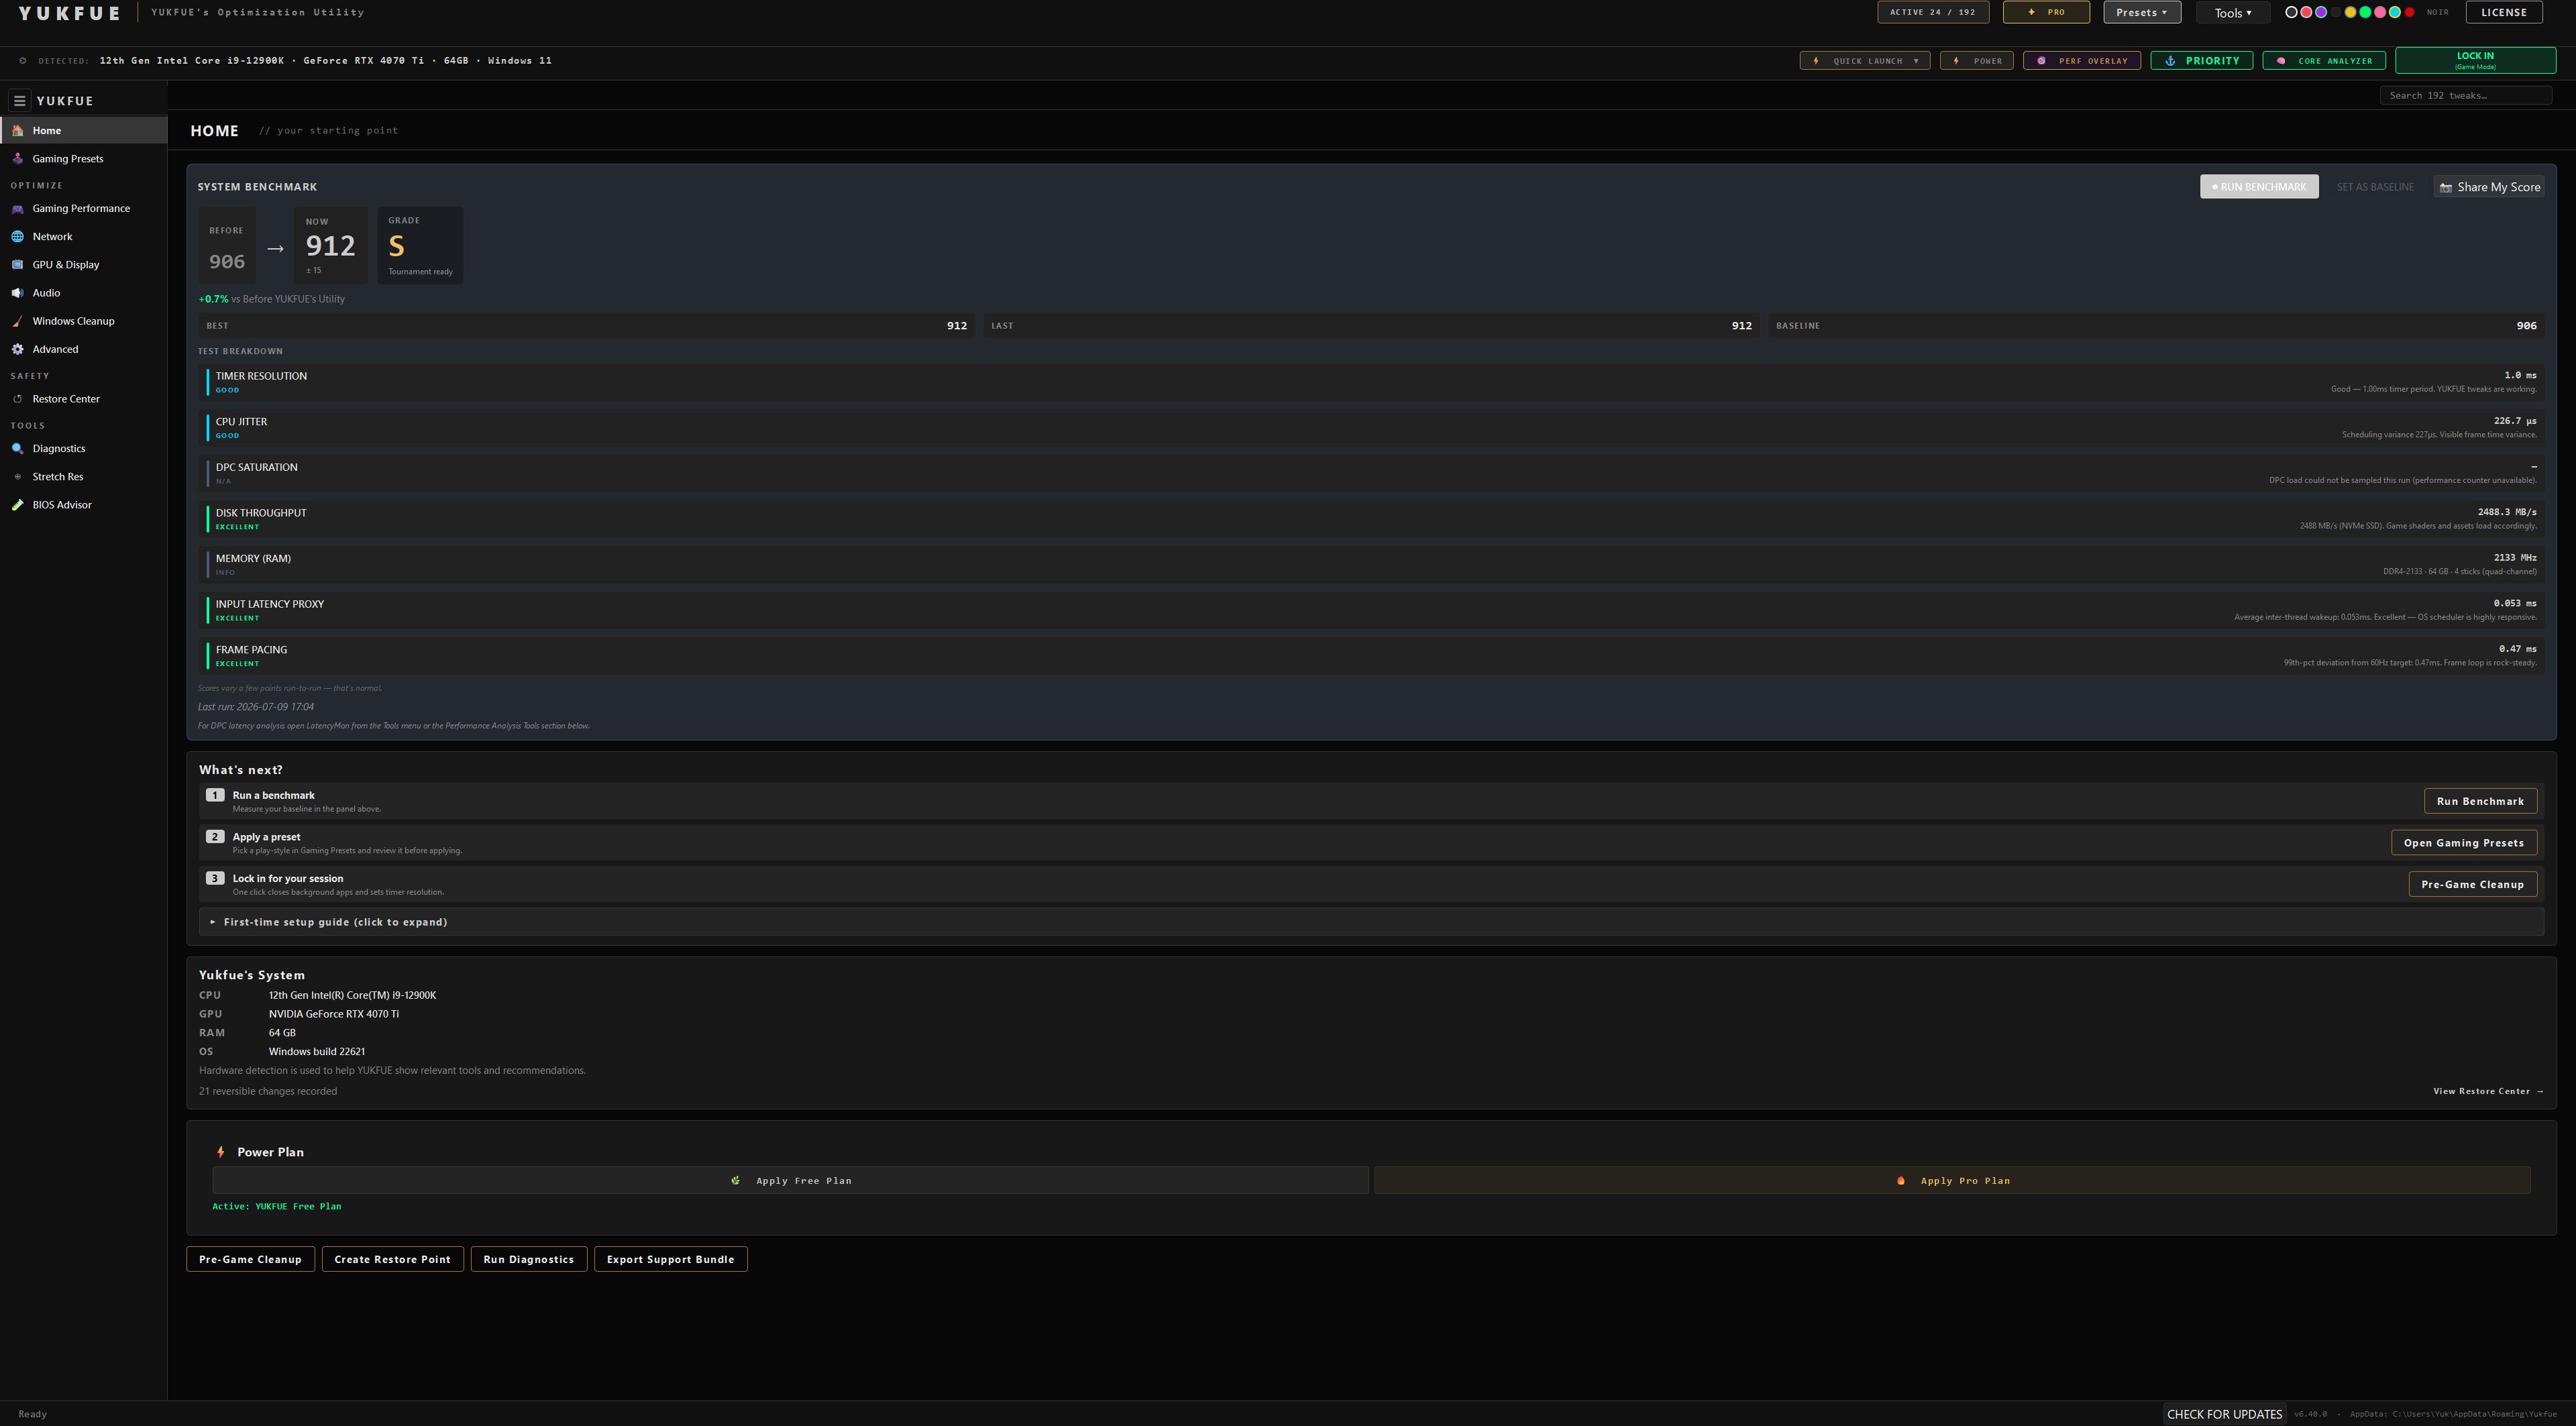Open Gaming Presets from its sidebar icon
This screenshot has width=2576, height=1426.
pyautogui.click(x=17, y=158)
